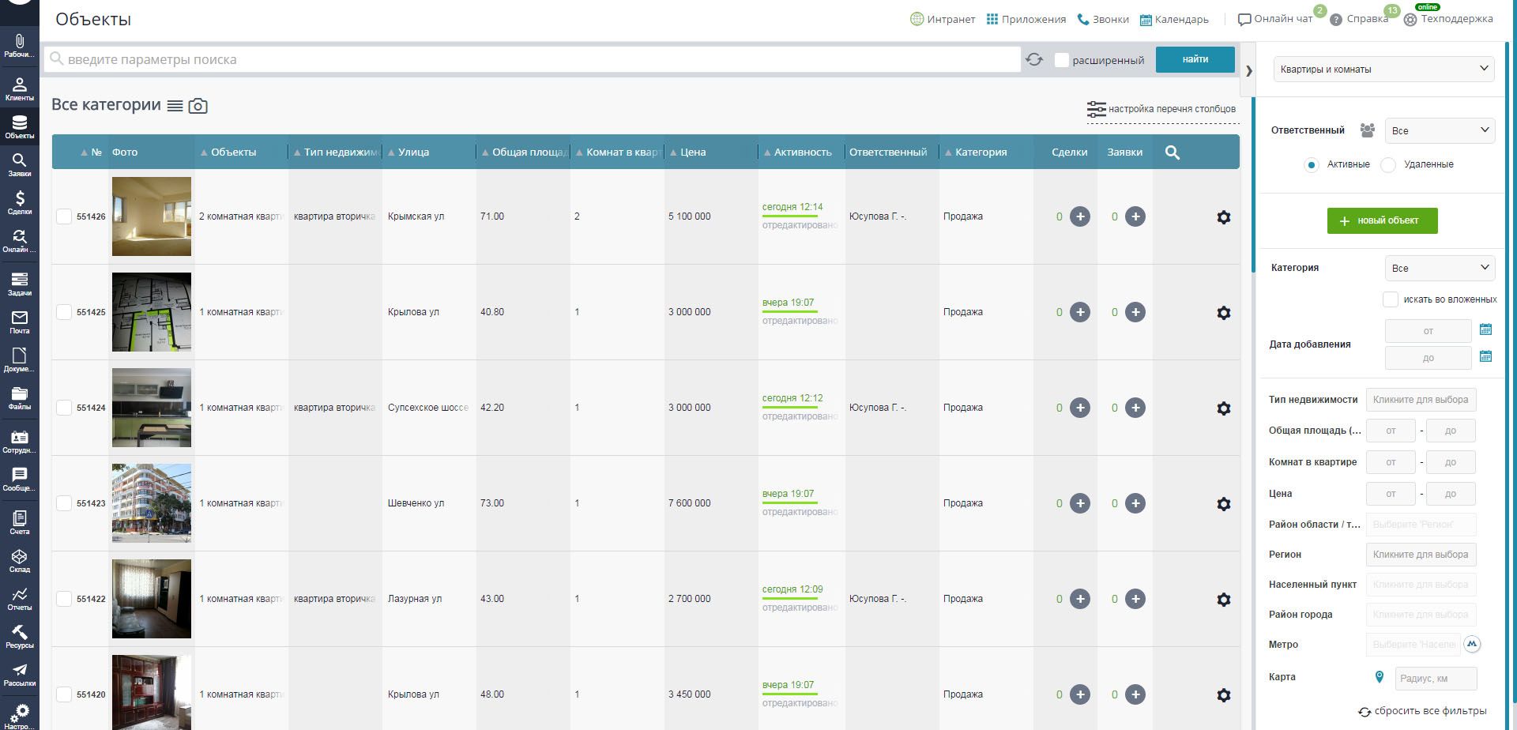This screenshot has height=730, width=1517.
Task: Open gear settings for object 551424
Action: pyautogui.click(x=1224, y=408)
